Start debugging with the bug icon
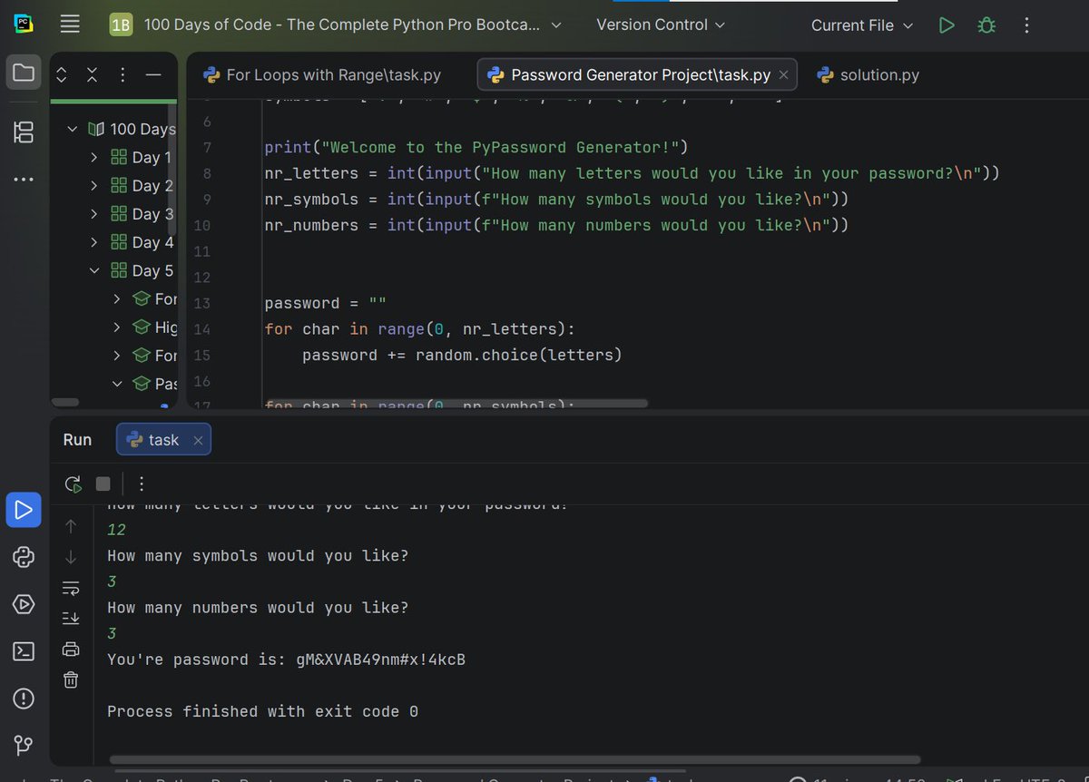Screen dimensions: 1089x782 [x=986, y=25]
